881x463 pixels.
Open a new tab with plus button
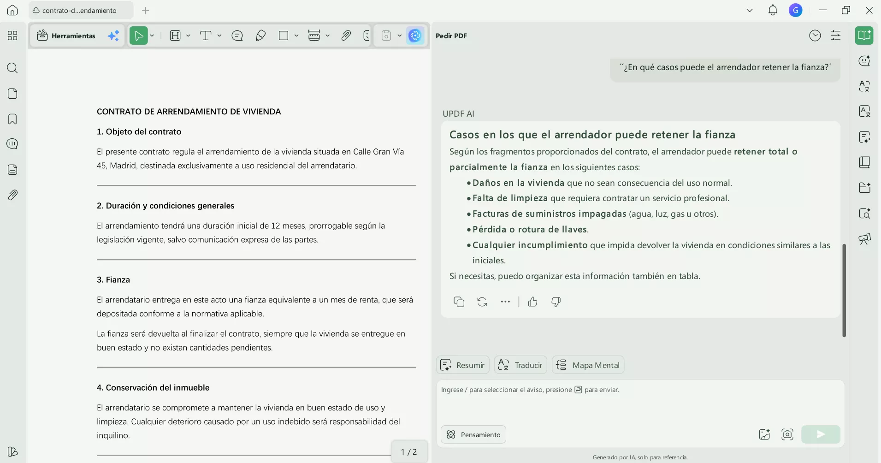pyautogui.click(x=146, y=10)
